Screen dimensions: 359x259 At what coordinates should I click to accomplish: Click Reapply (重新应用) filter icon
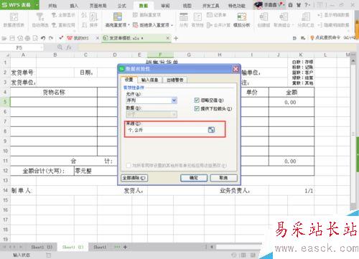54,25
